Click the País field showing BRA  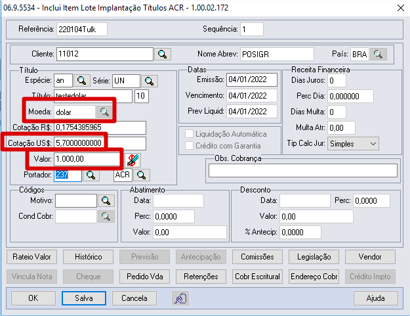coord(359,54)
